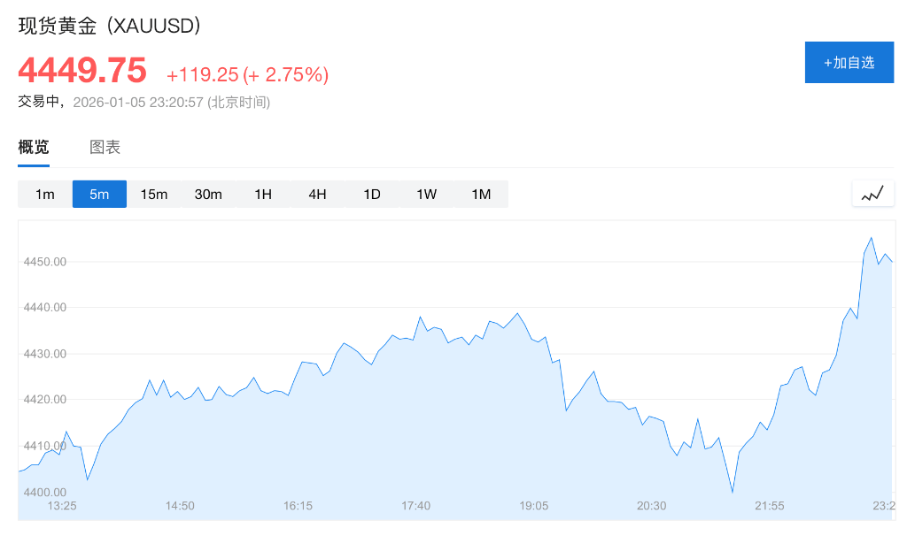This screenshot has height=536, width=907.
Task: Click the +加自选 button
Action: (849, 63)
